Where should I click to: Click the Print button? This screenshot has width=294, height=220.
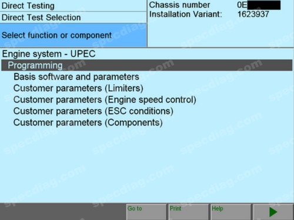coord(189,212)
